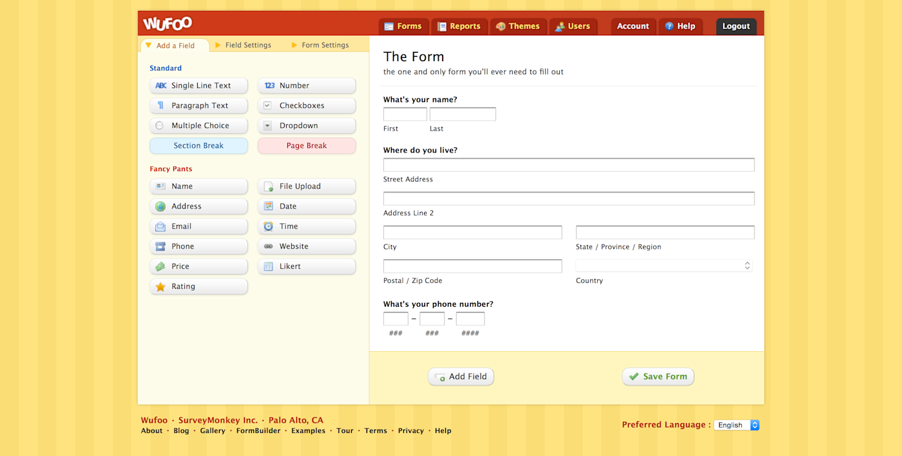Viewport: 902px width, 456px height.
Task: Open the Country dropdown
Action: (664, 266)
